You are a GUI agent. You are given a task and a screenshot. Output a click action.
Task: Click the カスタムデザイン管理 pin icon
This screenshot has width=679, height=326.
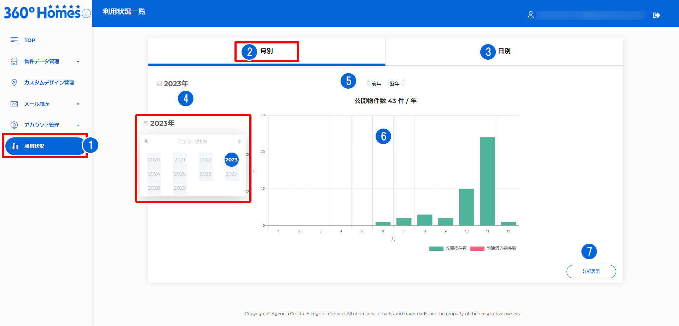[14, 83]
